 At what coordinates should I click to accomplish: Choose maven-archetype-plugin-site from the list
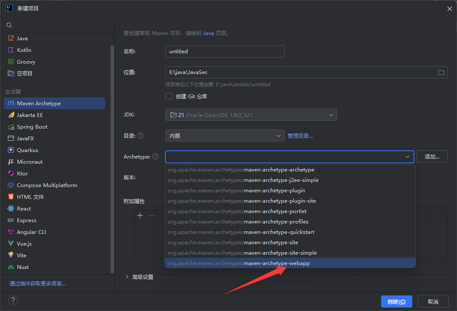click(x=290, y=201)
